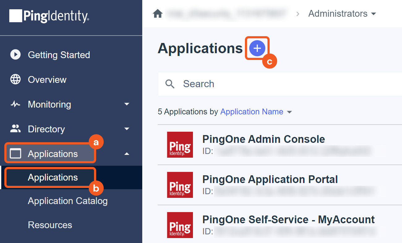
Task: Click the Overview globe icon
Action: [x=15, y=79]
